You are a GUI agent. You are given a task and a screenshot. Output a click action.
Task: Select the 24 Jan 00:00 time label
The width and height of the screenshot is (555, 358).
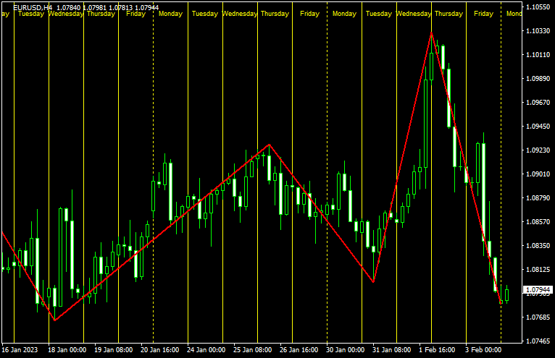tap(206, 349)
